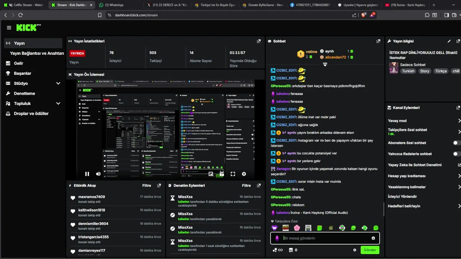Bookmark this page
The height and width of the screenshot is (259, 461).
(100, 15)
